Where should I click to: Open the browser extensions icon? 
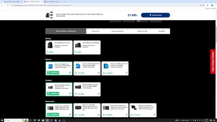[x=208, y=5]
